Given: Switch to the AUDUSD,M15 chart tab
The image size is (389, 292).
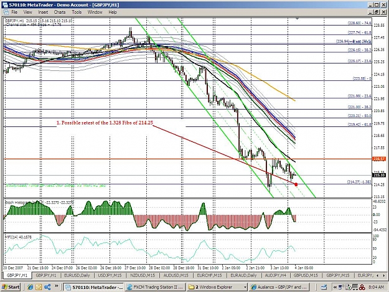Looking at the screenshot, I should (x=176, y=275).
